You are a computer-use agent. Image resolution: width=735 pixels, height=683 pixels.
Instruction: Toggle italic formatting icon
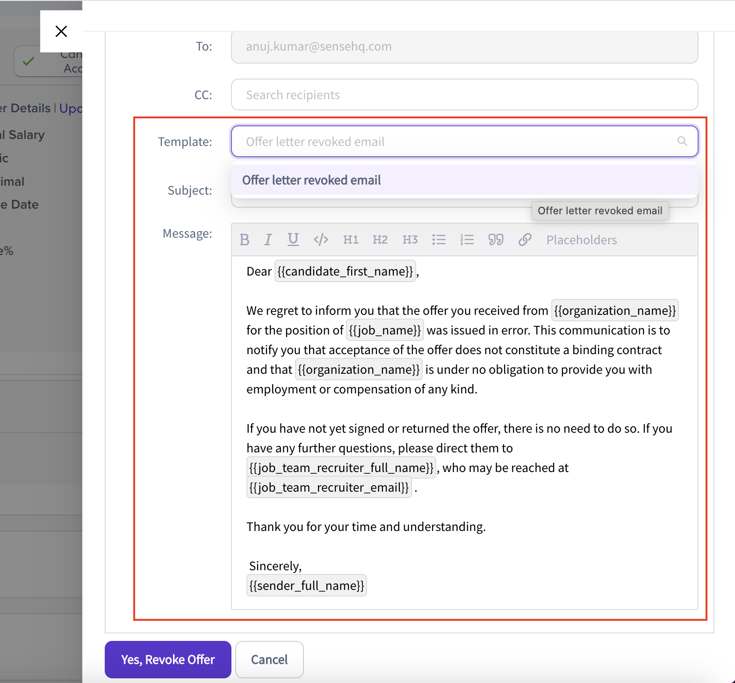point(268,240)
